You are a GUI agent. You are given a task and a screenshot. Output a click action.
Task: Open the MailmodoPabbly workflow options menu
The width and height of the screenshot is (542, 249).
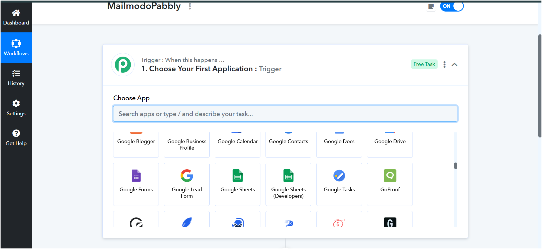190,6
